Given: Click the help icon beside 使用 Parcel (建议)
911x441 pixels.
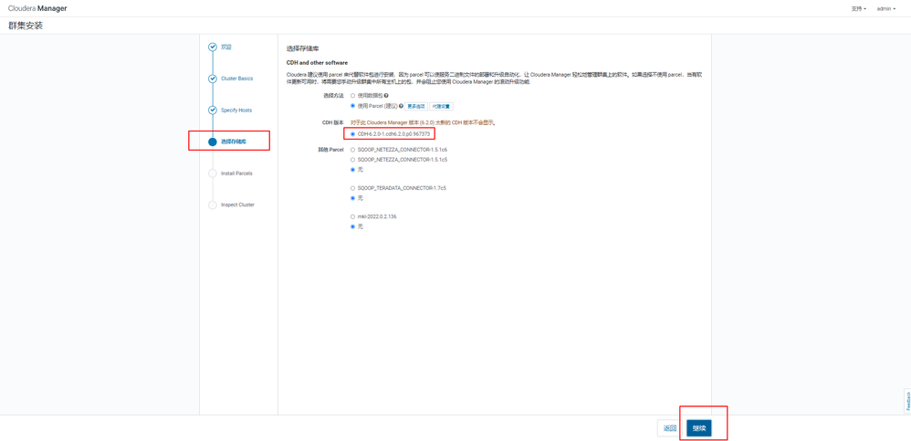Looking at the screenshot, I should click(401, 106).
